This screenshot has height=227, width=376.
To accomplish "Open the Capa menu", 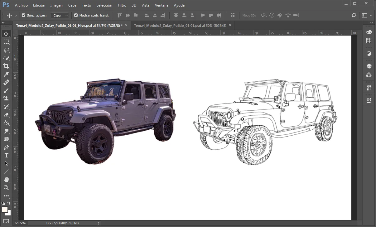I will [x=72, y=5].
